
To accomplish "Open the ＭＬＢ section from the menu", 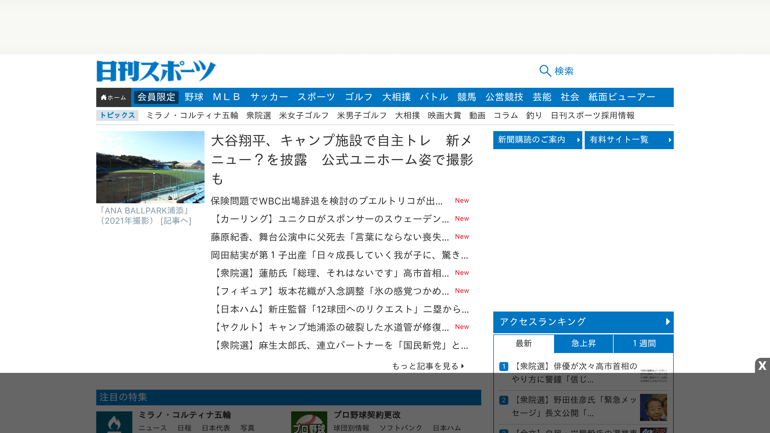I will point(227,97).
